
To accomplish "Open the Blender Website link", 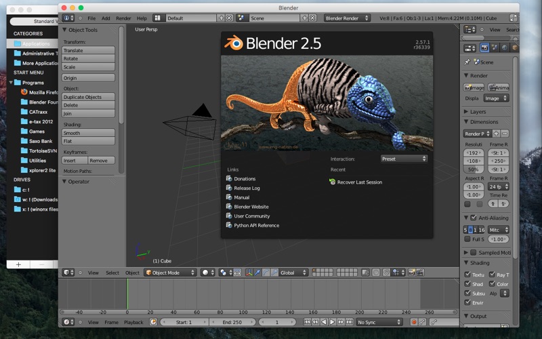I will [x=251, y=207].
